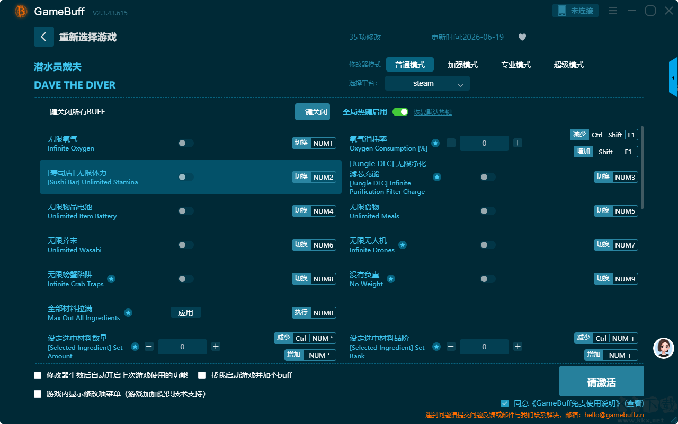The width and height of the screenshot is (678, 424).
Task: Toggle No Weight switch
Action: [x=488, y=279]
